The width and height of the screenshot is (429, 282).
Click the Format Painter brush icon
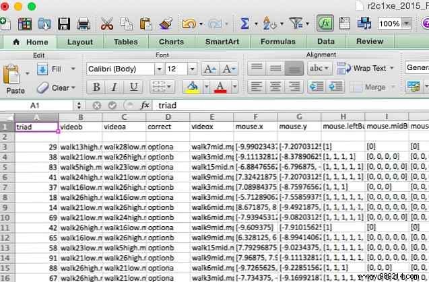[166, 24]
